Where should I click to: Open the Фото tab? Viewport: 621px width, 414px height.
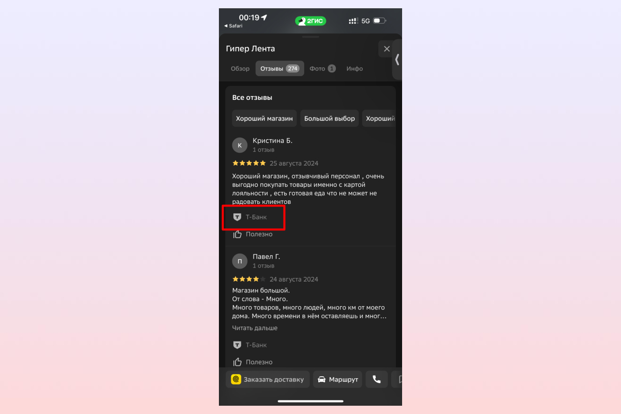point(322,68)
